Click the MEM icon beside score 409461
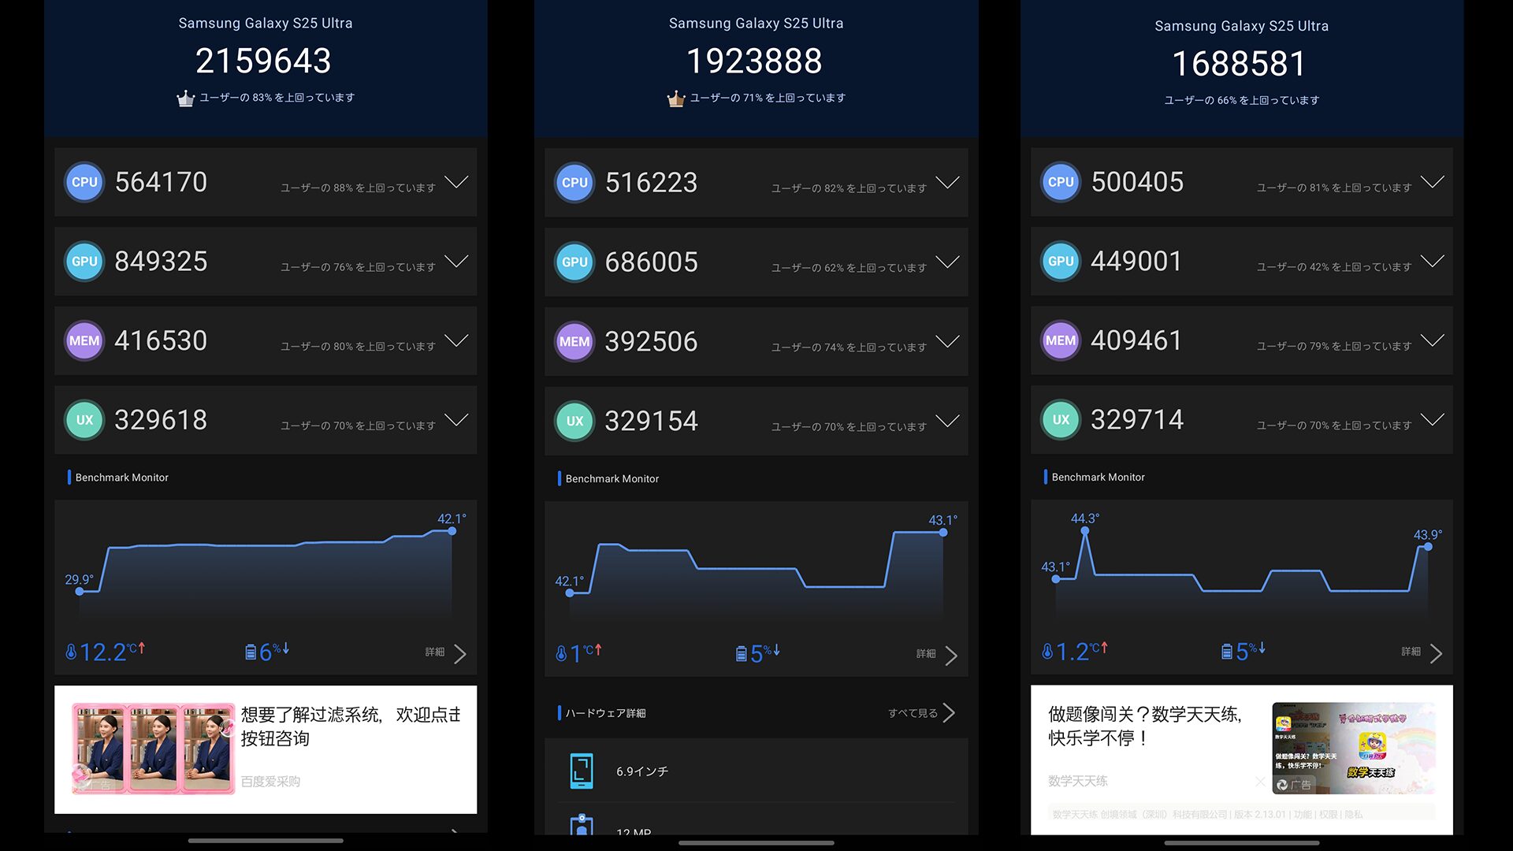Image resolution: width=1513 pixels, height=851 pixels. click(1061, 340)
